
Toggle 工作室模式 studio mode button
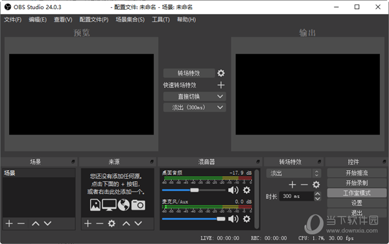(x=357, y=193)
